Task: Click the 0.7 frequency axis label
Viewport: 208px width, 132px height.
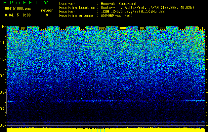Action: pos(3,109)
